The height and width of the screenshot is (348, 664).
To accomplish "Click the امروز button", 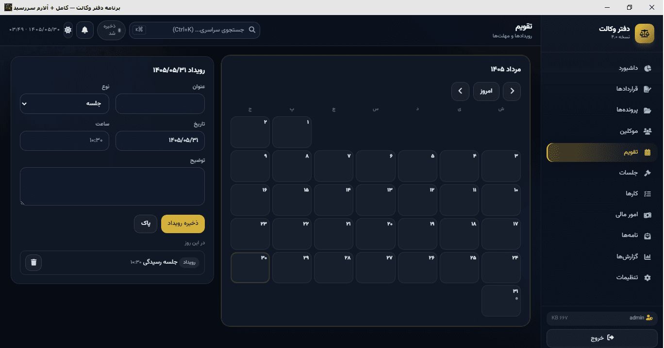I will [x=486, y=91].
